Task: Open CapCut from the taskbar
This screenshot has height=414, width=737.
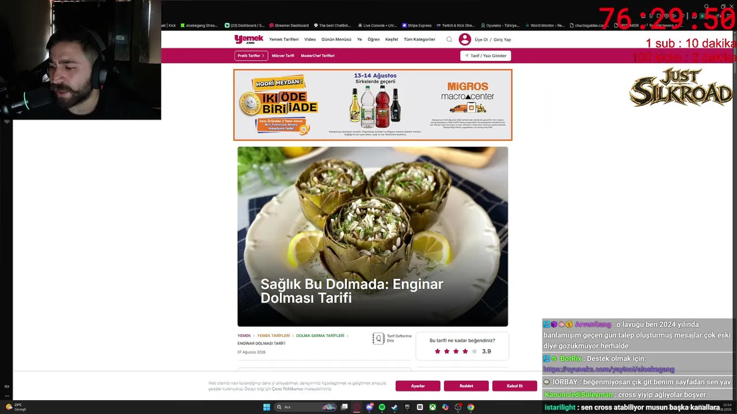Action: point(420,407)
